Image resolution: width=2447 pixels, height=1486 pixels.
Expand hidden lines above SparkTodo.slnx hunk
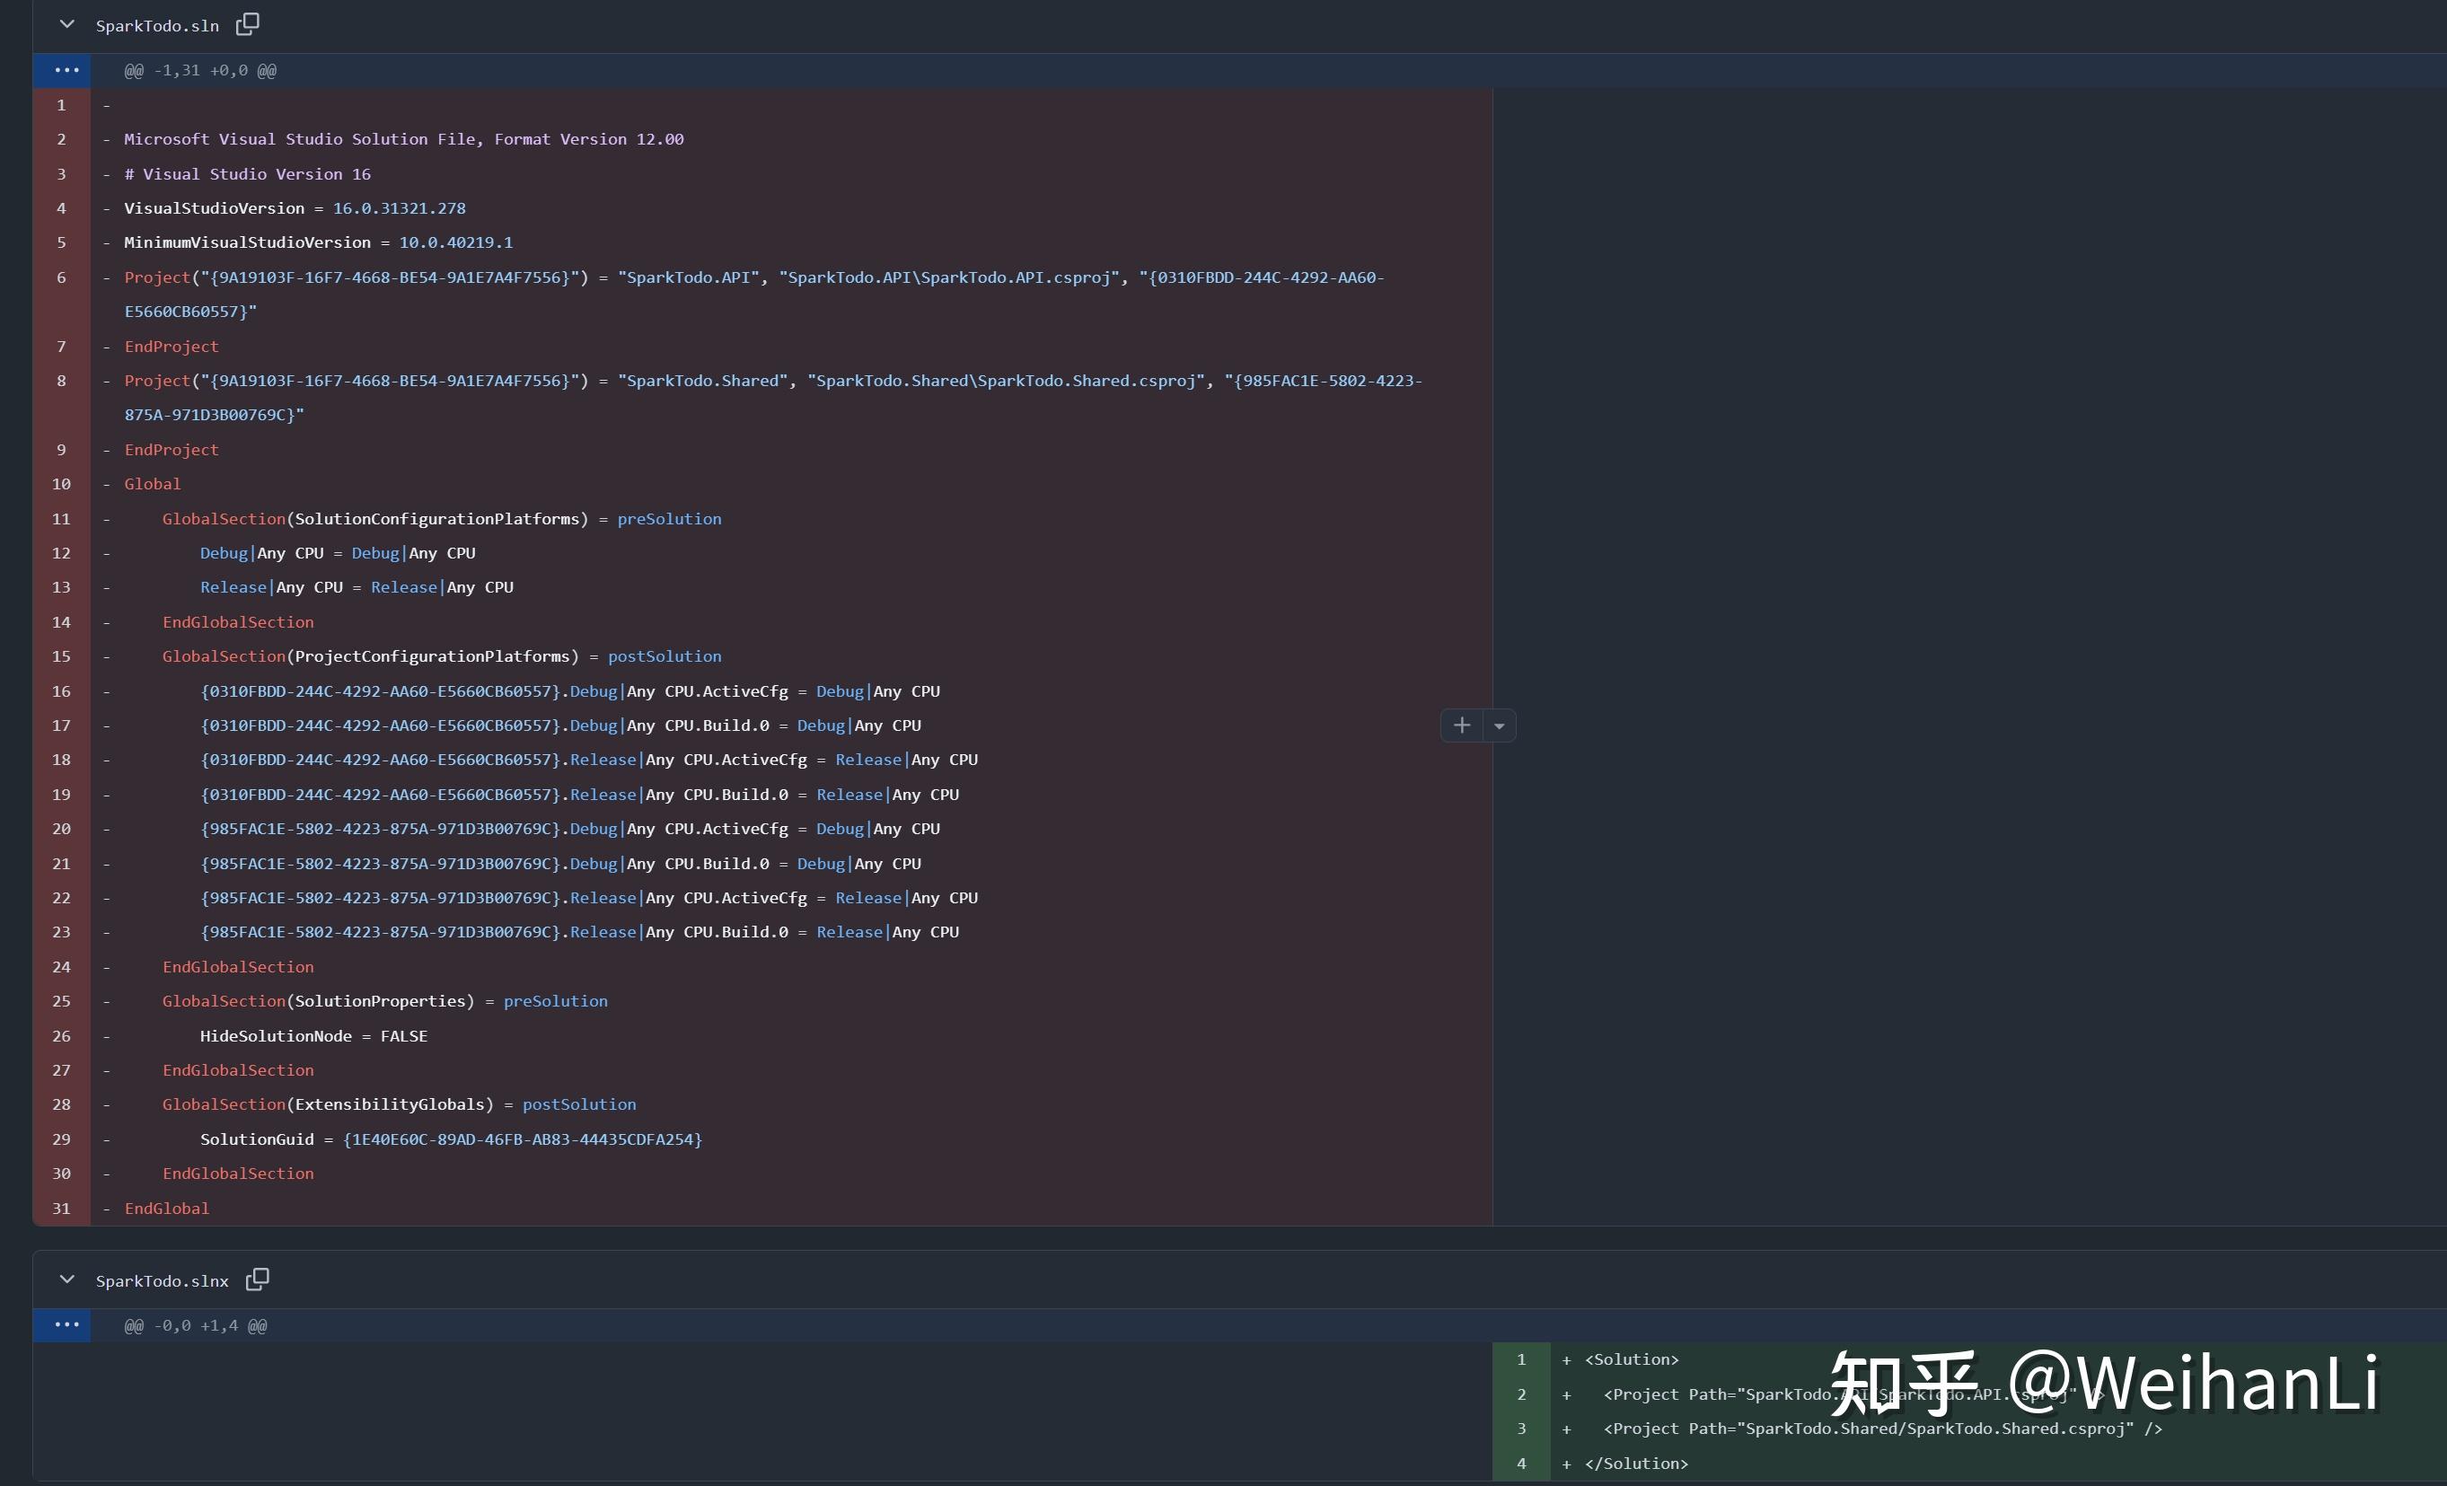point(66,1325)
